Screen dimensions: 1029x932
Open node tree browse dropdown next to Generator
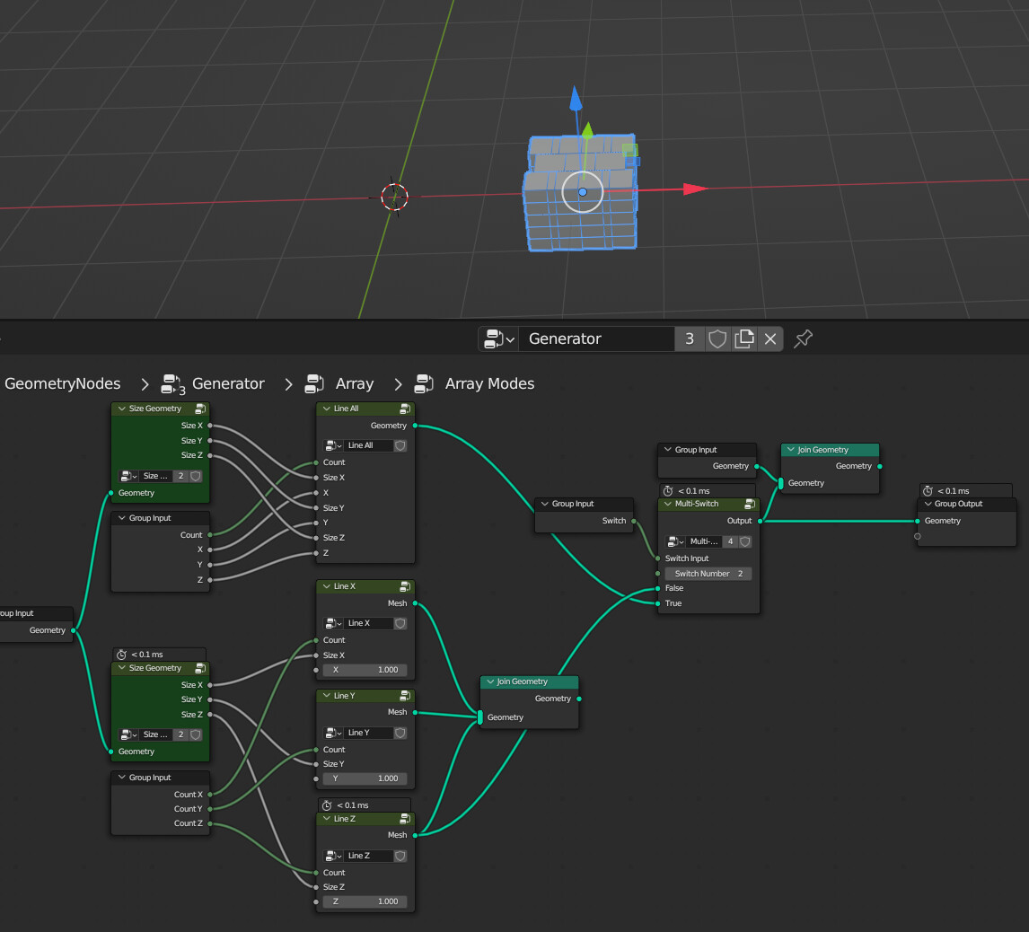point(498,339)
